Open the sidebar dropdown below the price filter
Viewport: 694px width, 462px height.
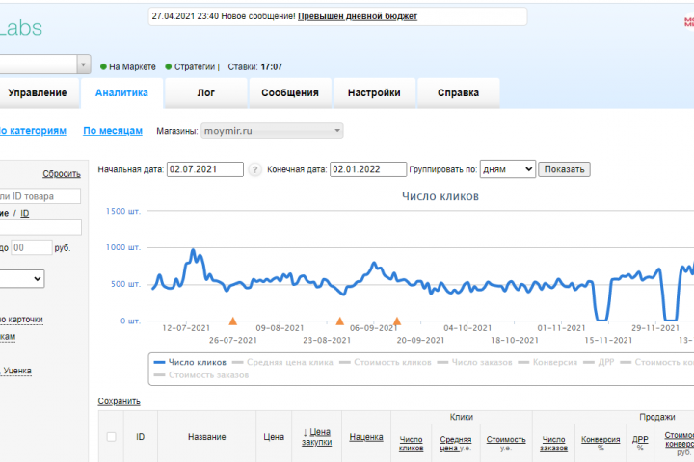point(21,279)
